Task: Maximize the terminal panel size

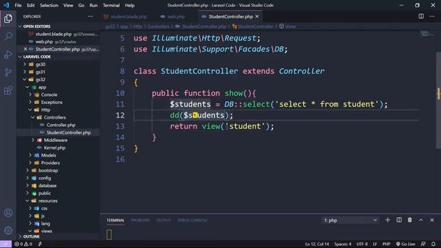Action: pyautogui.click(x=421, y=220)
